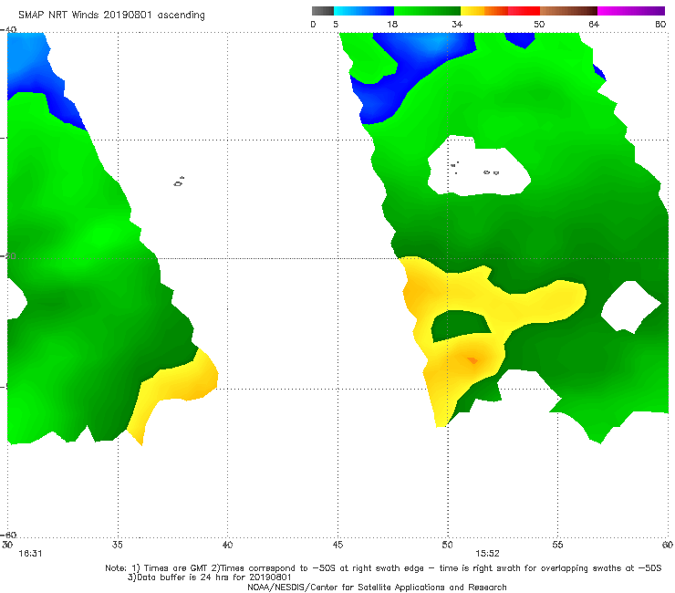Click the color bar label '34'

(x=457, y=25)
